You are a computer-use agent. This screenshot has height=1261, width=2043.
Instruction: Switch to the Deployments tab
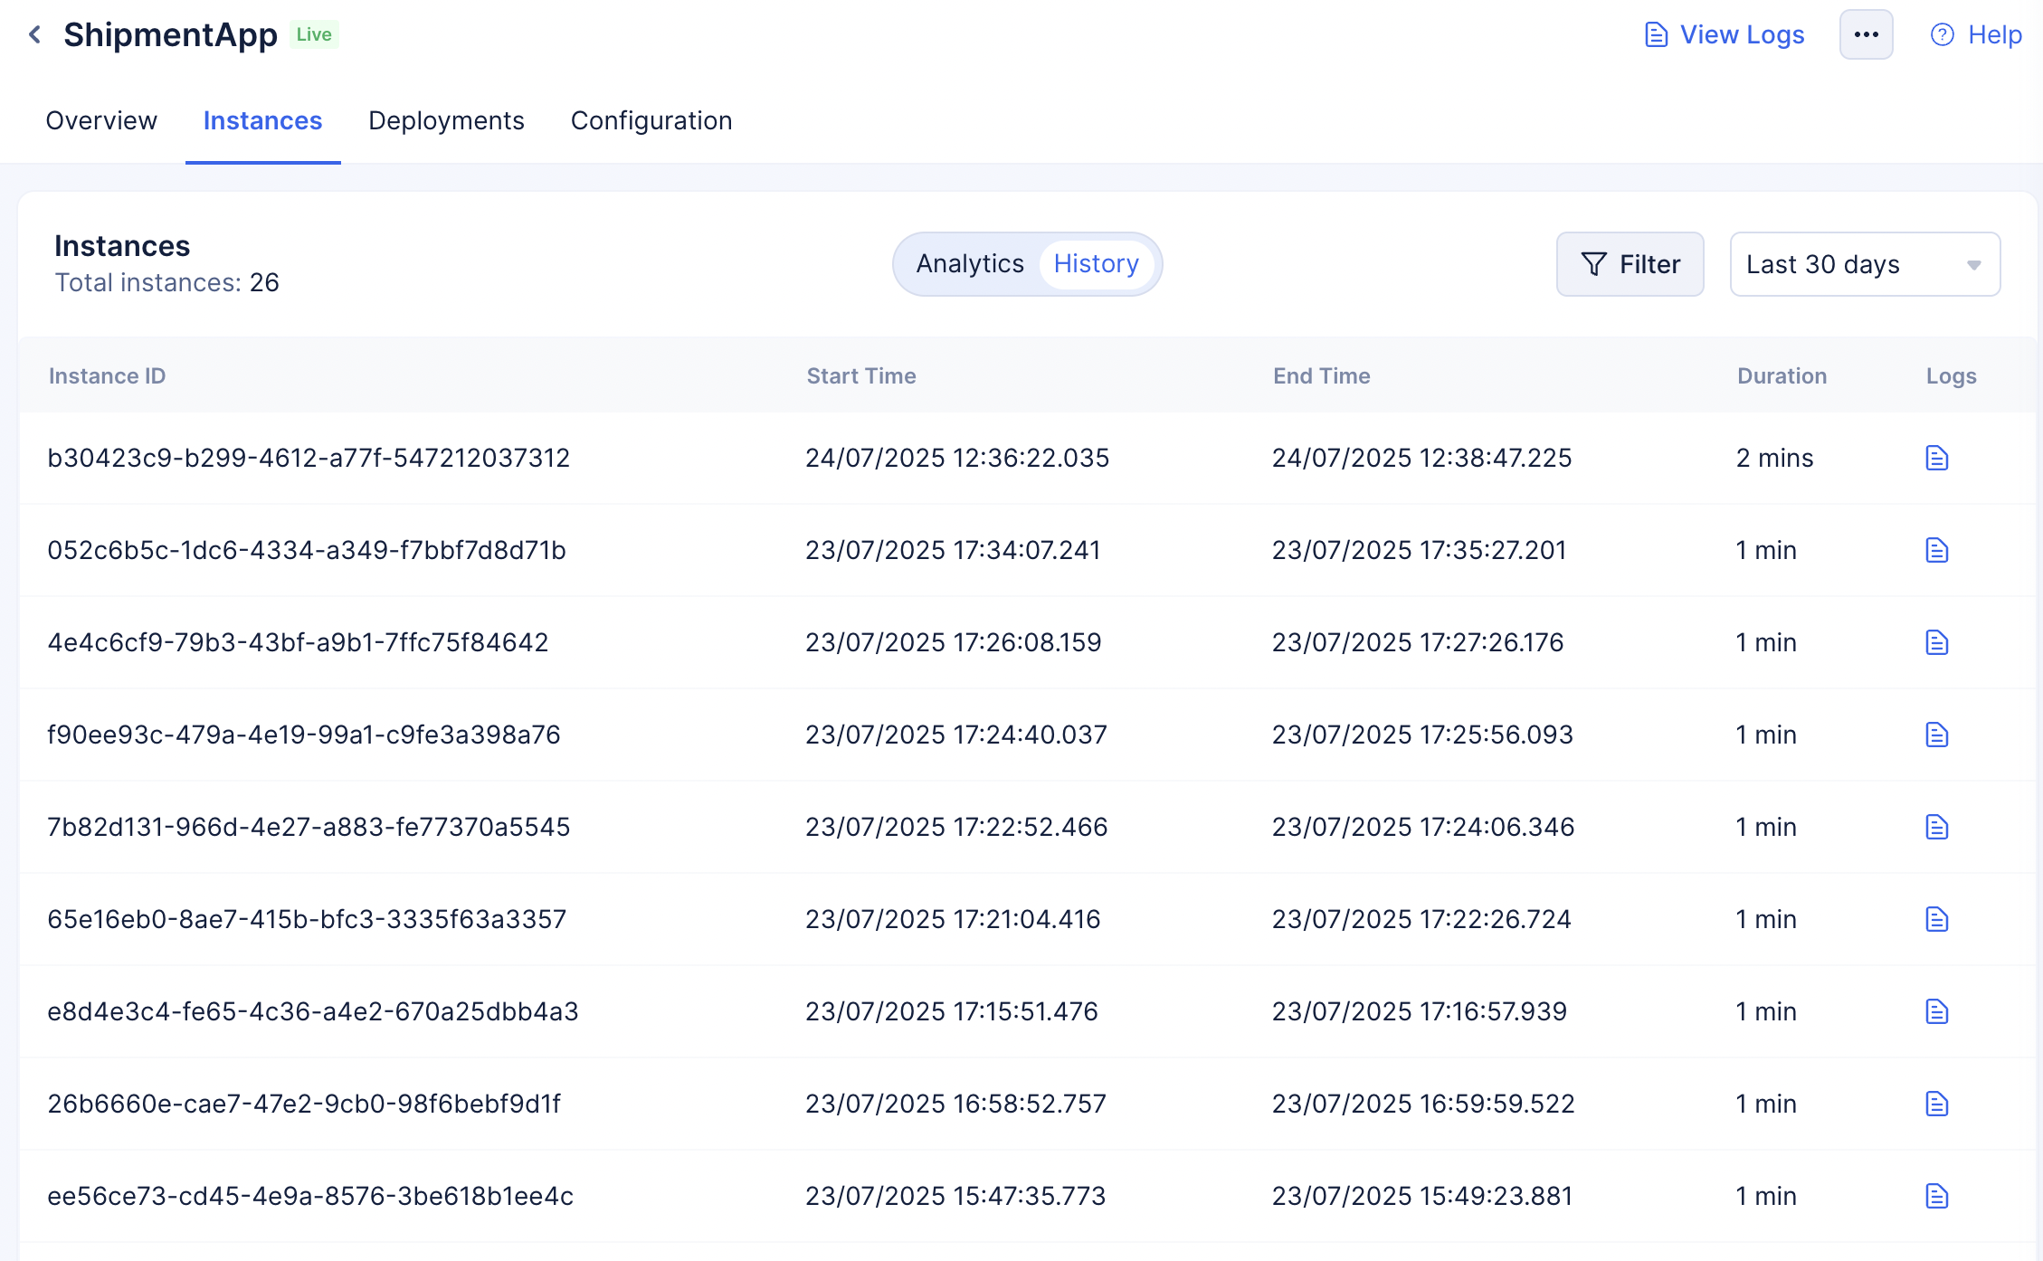point(446,120)
